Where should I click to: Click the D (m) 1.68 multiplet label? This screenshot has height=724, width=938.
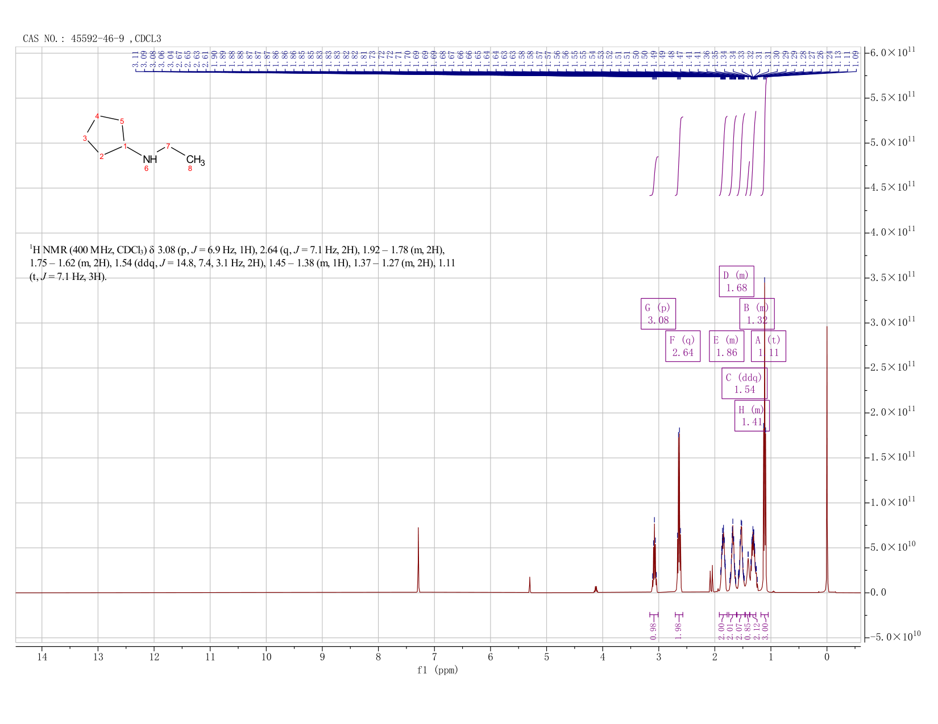[x=736, y=281]
